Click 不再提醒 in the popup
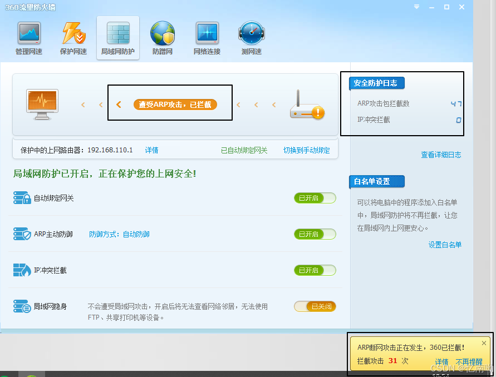Viewport: 496px width, 377px height. (x=469, y=361)
